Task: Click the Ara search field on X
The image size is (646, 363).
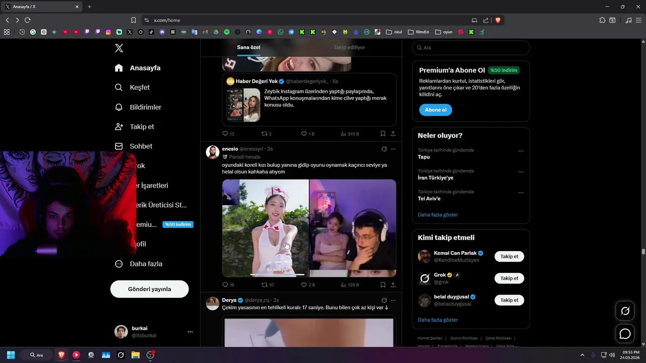Action: [x=471, y=47]
